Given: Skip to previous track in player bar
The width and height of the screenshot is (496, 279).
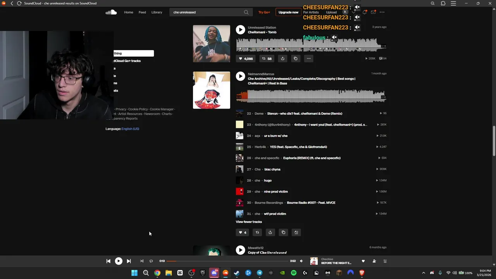Looking at the screenshot, I should 108,261.
